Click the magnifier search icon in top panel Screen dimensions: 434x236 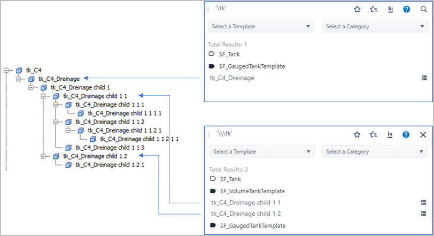tap(423, 9)
